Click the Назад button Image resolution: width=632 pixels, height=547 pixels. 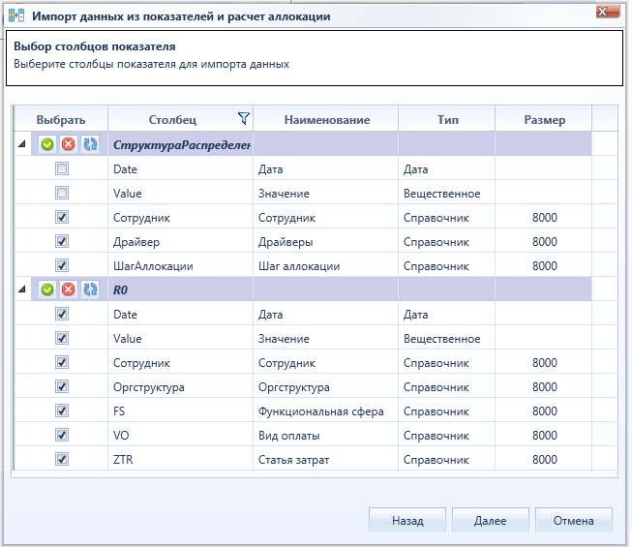click(x=407, y=520)
